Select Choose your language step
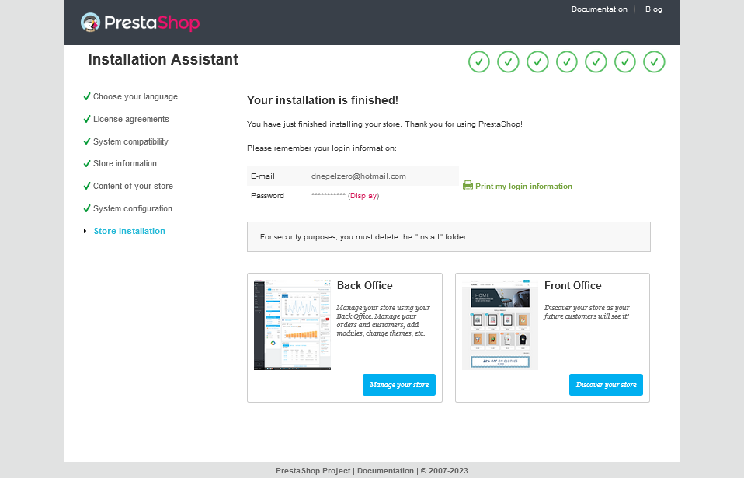 pos(135,97)
